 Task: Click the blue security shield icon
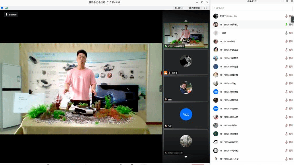[2, 8]
